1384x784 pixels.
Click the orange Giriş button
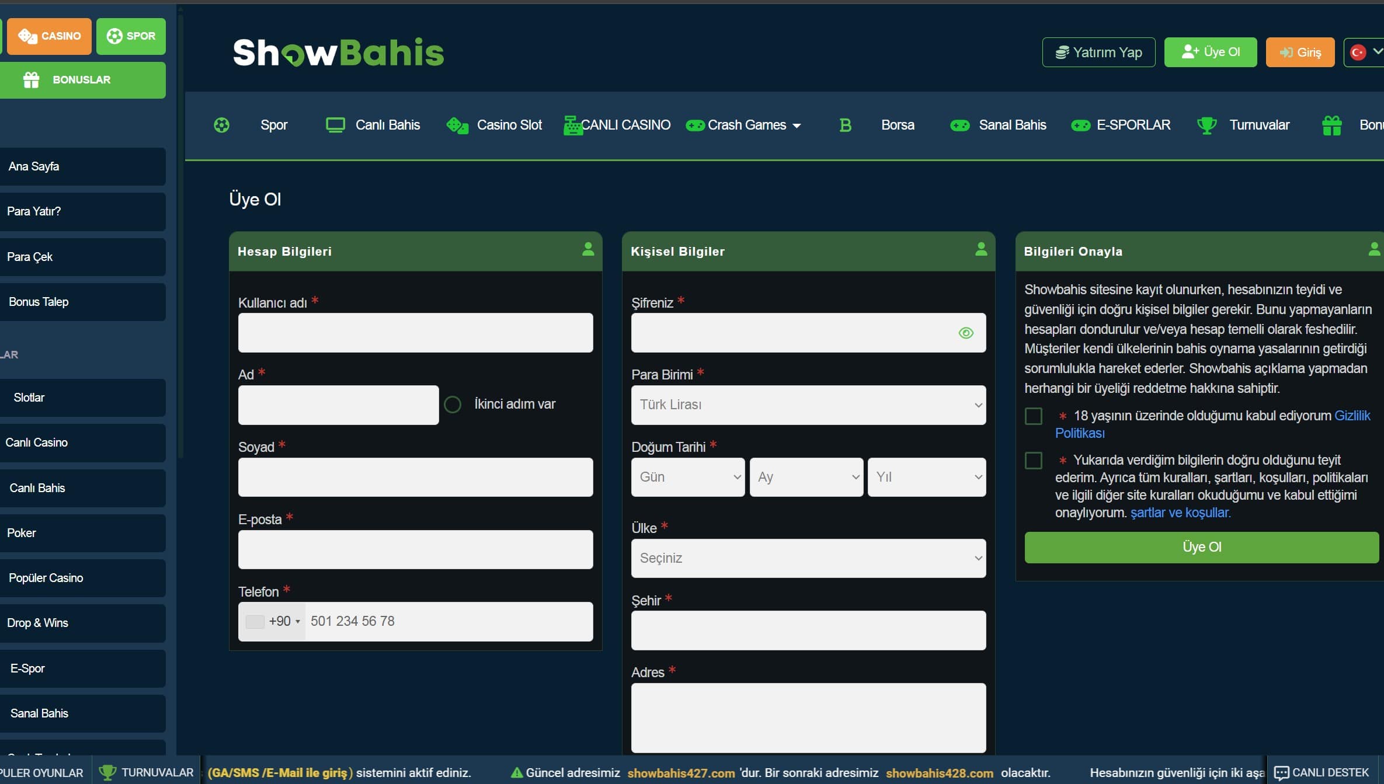1300,53
